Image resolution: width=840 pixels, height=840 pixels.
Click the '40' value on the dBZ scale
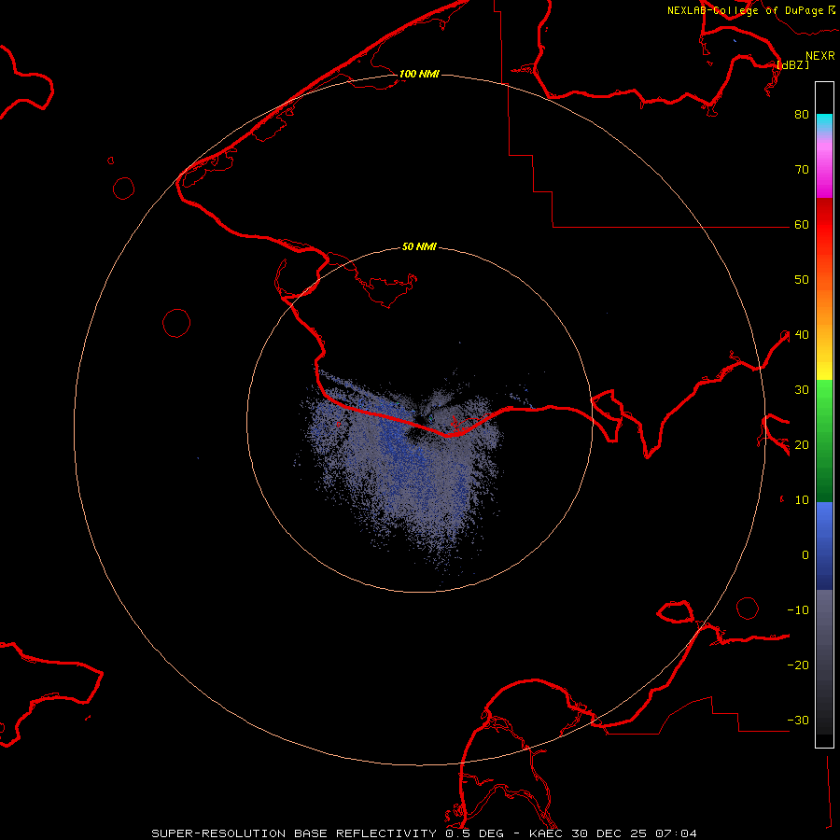click(x=802, y=335)
